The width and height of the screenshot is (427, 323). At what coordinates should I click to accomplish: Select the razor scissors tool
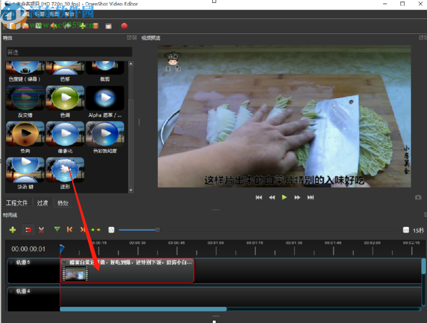[x=41, y=230]
